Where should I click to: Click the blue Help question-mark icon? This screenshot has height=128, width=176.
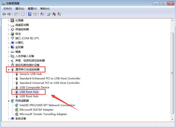click(x=30, y=14)
